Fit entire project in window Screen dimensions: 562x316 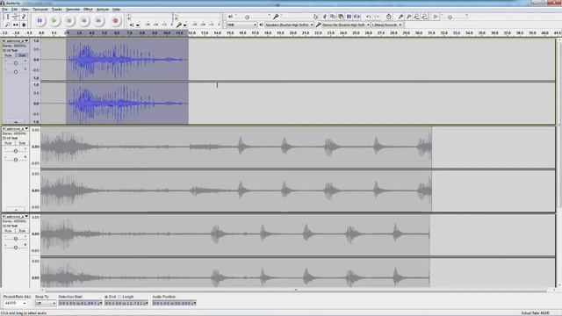tap(424, 17)
